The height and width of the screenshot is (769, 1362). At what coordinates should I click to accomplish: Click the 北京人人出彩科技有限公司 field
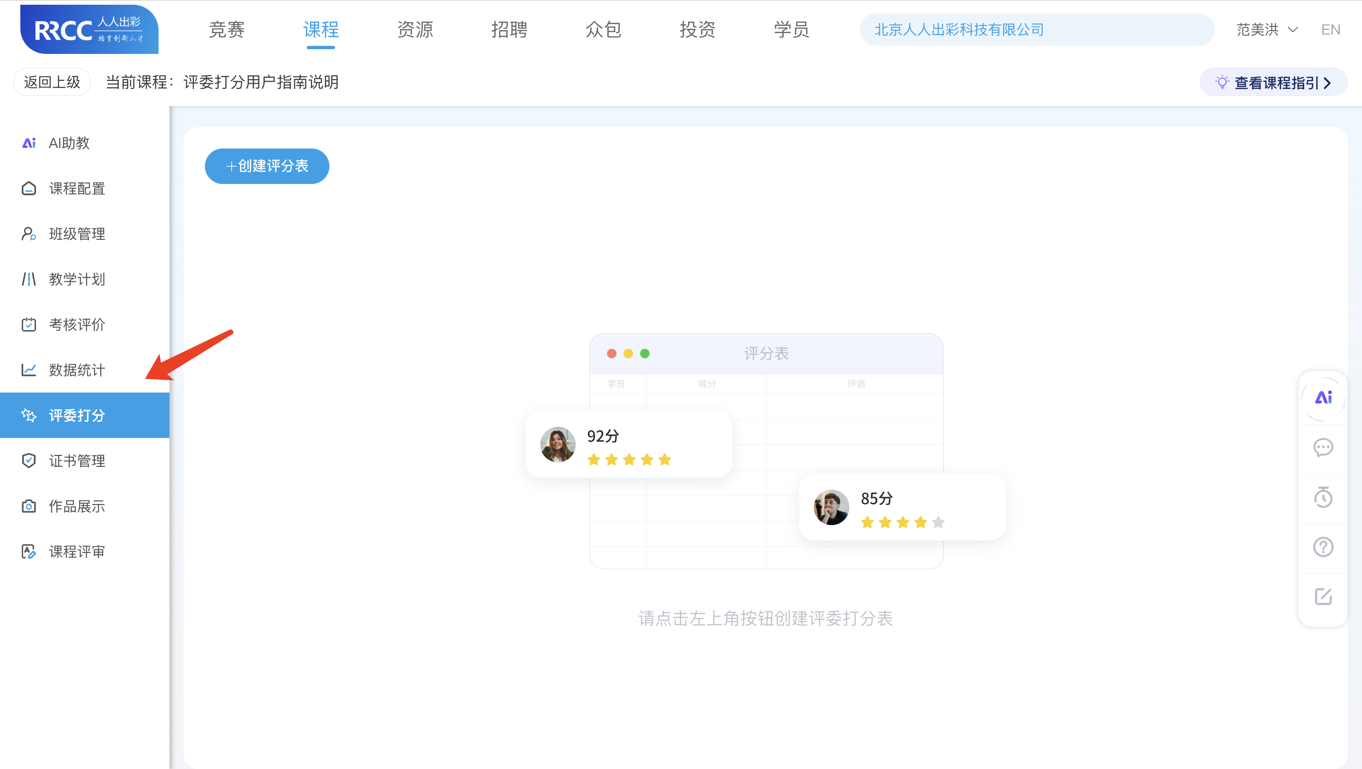pos(1037,30)
